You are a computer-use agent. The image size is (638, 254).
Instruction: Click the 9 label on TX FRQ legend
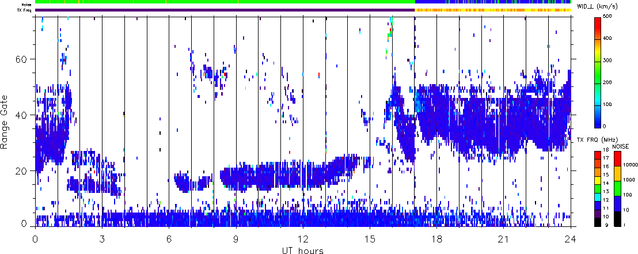tap(607, 225)
